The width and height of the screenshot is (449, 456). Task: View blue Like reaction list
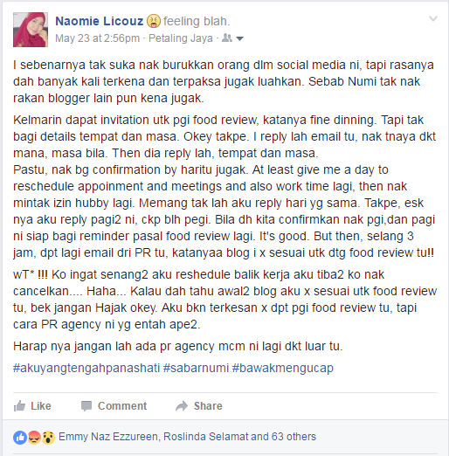point(20,438)
